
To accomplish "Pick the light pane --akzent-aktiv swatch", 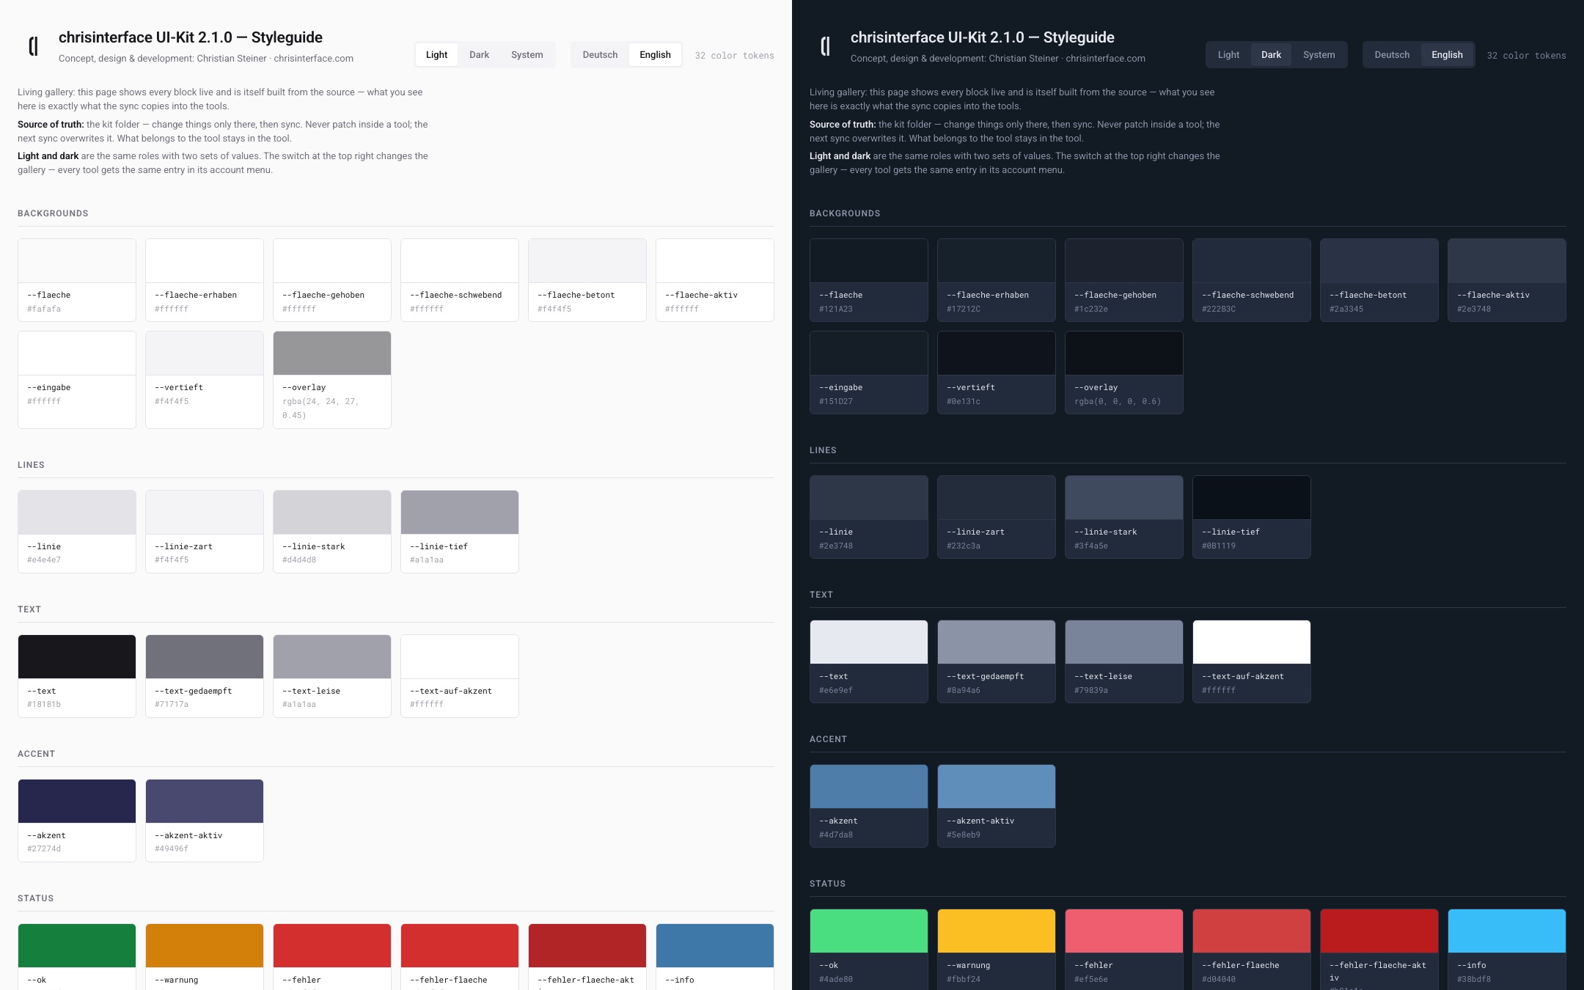I will tap(205, 802).
